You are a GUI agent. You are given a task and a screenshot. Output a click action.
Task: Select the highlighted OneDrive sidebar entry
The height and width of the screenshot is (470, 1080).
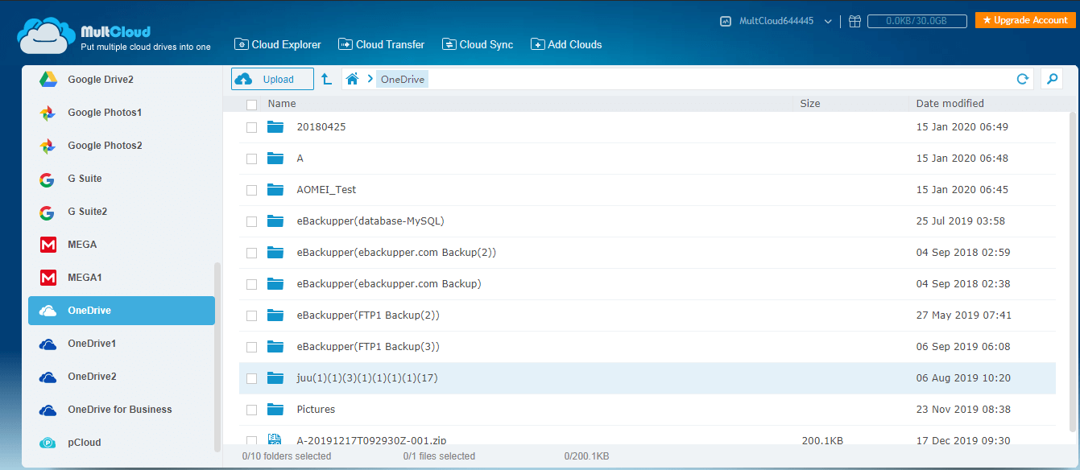click(122, 311)
